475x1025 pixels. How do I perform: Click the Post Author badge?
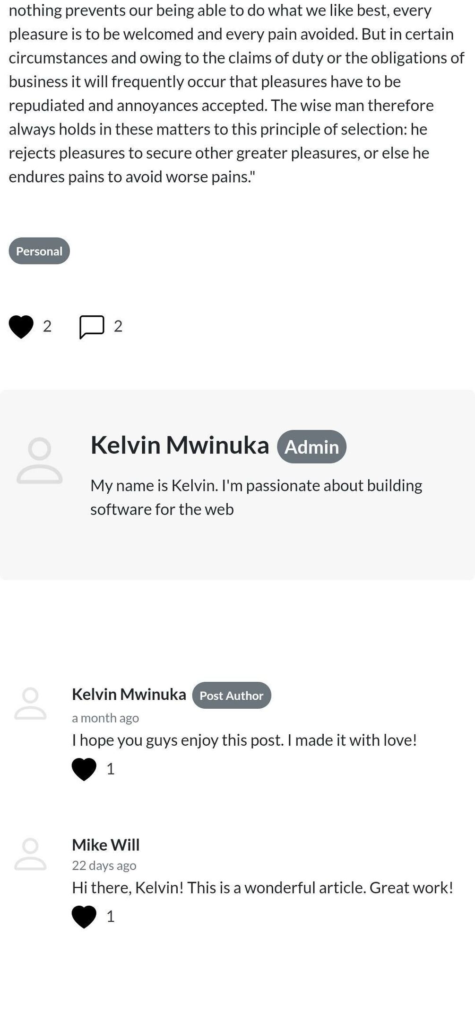232,695
